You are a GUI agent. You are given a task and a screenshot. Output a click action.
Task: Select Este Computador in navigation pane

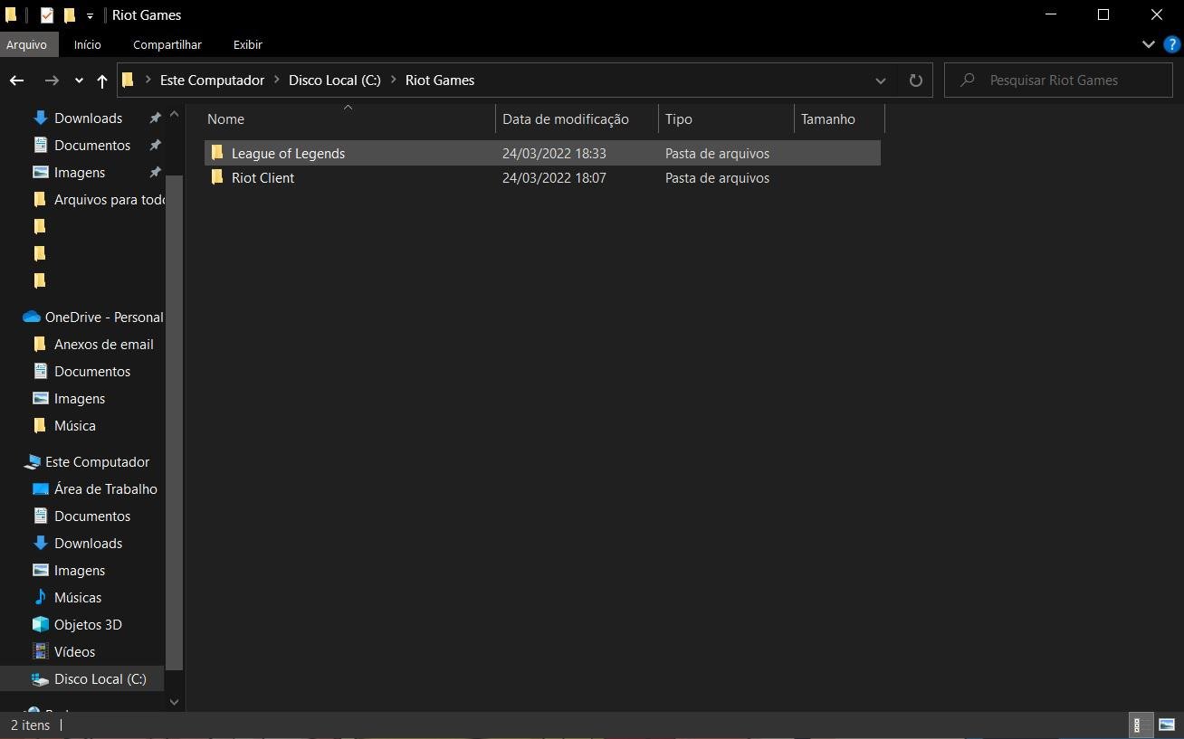(x=97, y=462)
